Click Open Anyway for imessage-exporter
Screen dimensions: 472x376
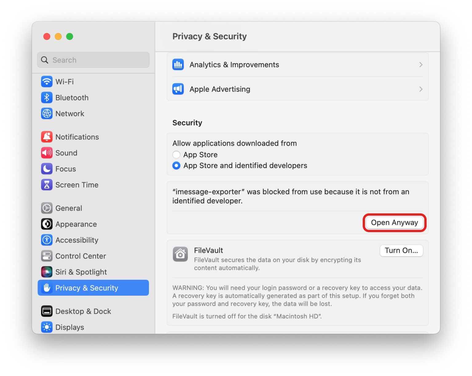click(x=394, y=223)
